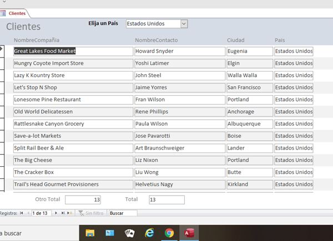Click contact name Jaime Yorres
The image size is (333, 241).
(180, 88)
